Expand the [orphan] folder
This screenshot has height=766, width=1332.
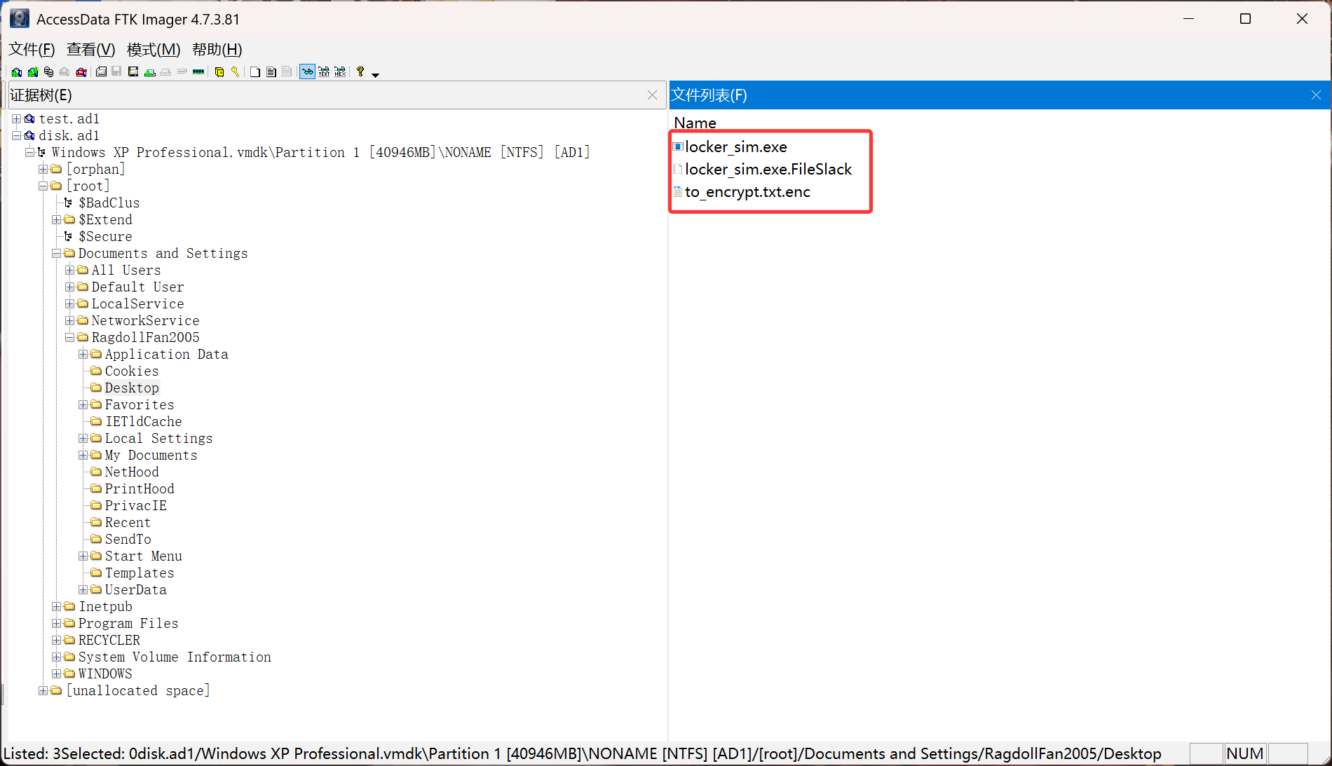(43, 170)
